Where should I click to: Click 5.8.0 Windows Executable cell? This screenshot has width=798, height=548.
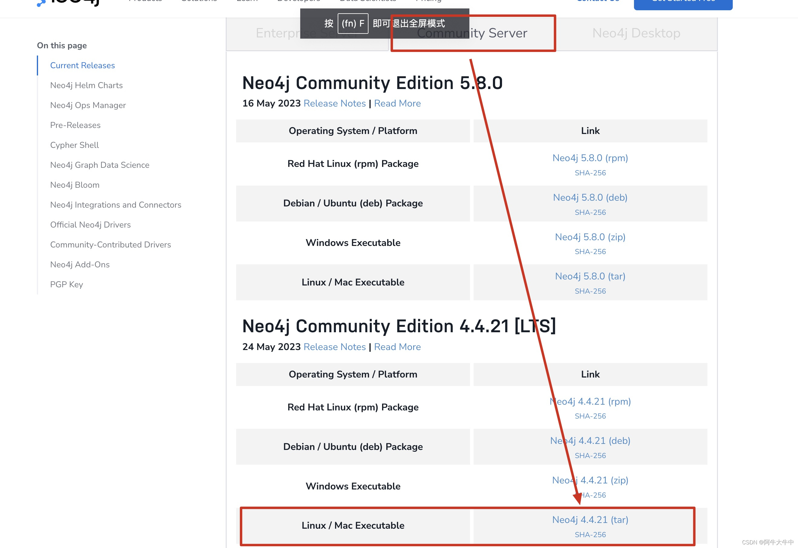point(353,243)
